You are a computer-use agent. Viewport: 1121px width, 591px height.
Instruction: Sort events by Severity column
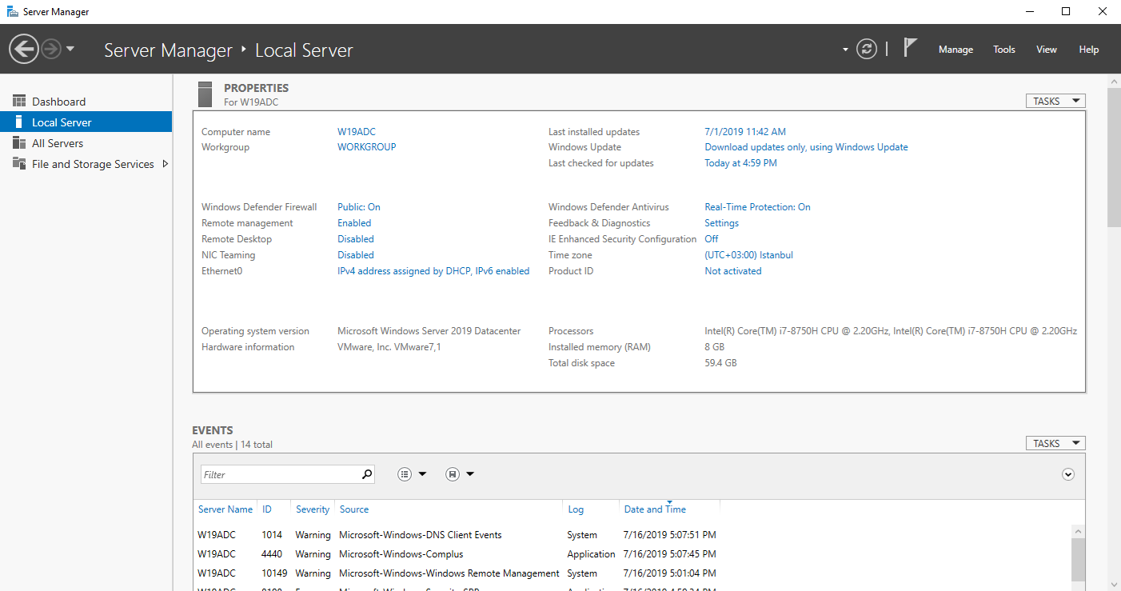(313, 509)
